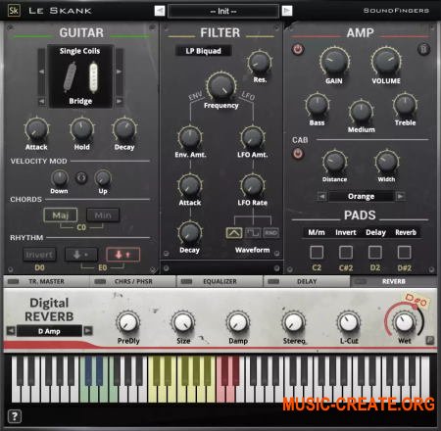Click the amp VOLUME knob
Viewport: 441px width, 431px height.
[x=386, y=62]
